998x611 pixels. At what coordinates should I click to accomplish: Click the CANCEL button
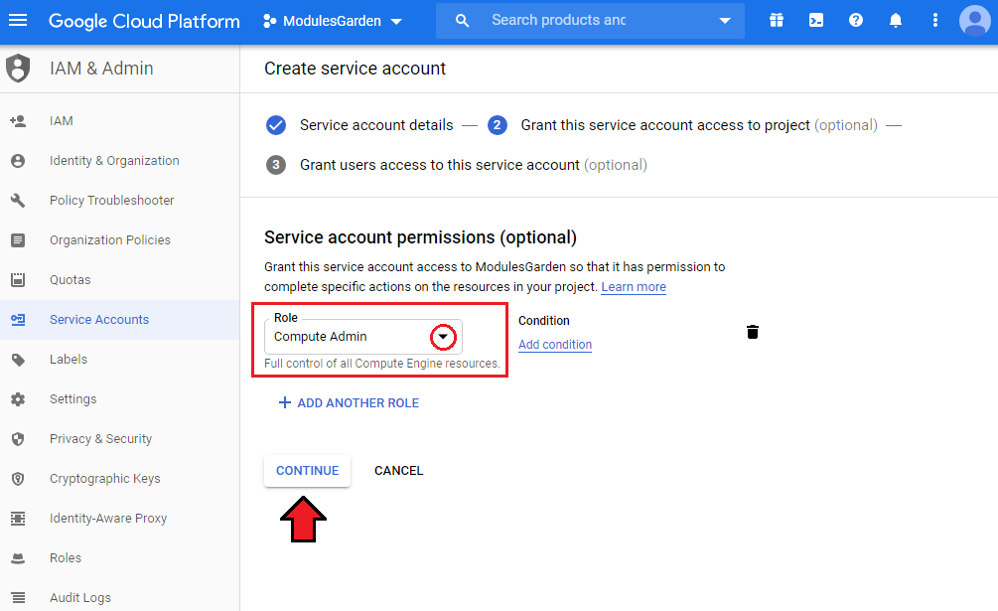[x=398, y=471]
